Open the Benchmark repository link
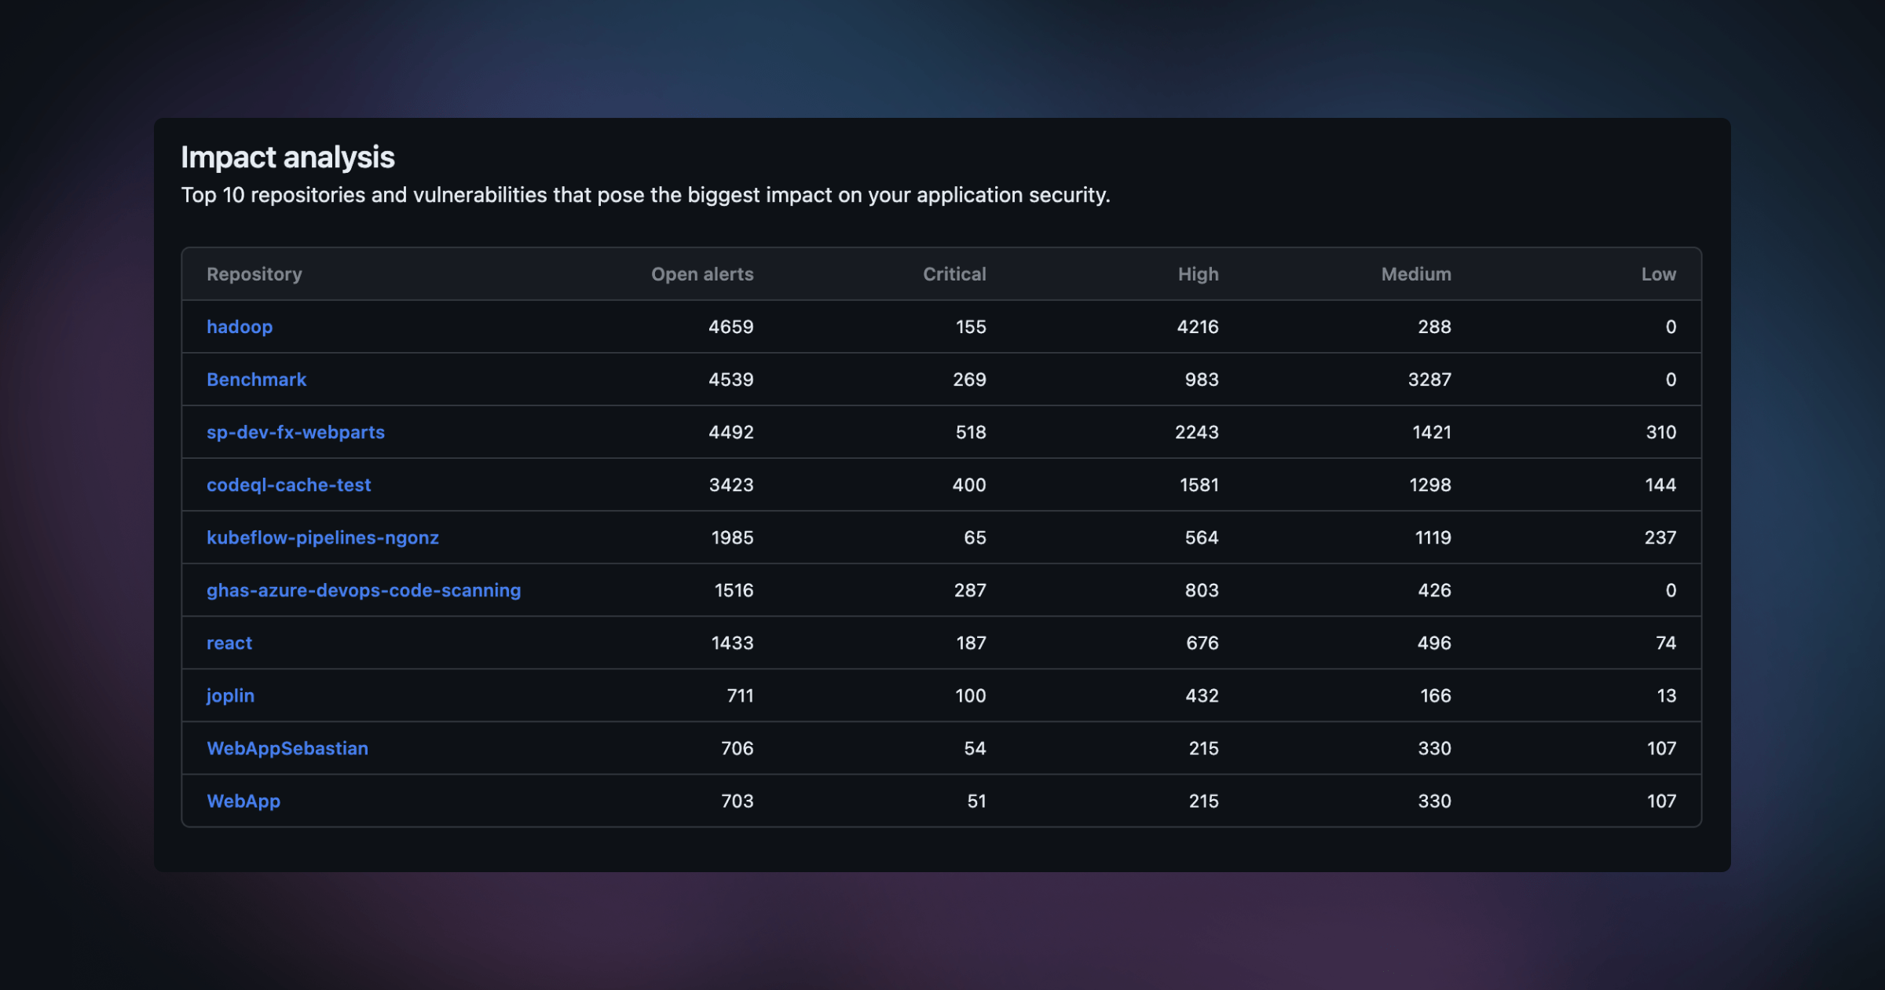The height and width of the screenshot is (990, 1885). [256, 379]
